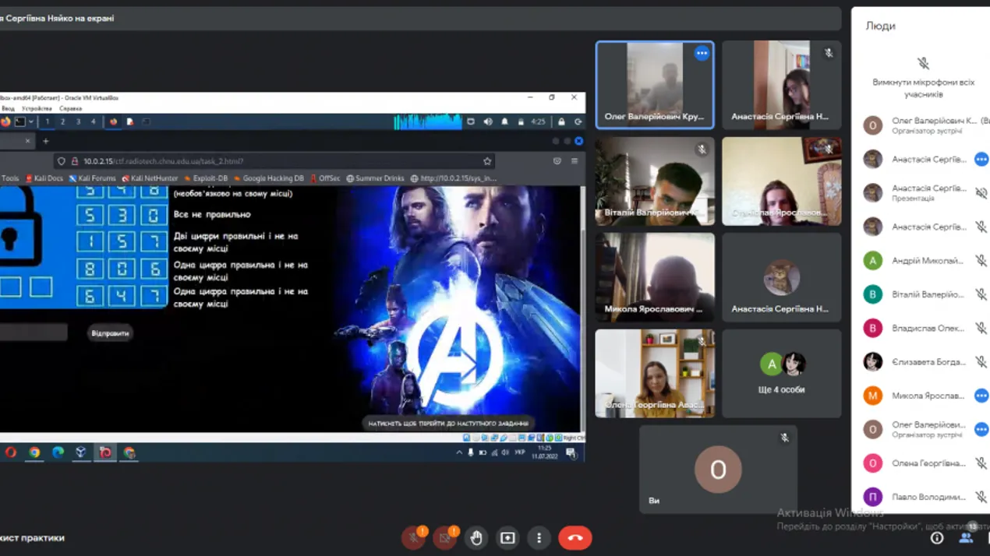The height and width of the screenshot is (556, 990).
Task: Click the Kali panel lock screen icon
Action: click(x=561, y=121)
